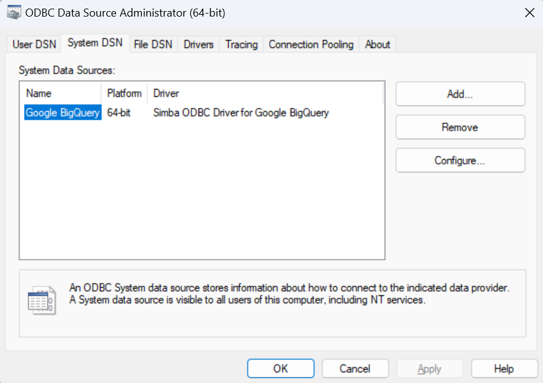The height and width of the screenshot is (383, 543).
Task: Click the System Data Sources label
Action: (x=67, y=70)
